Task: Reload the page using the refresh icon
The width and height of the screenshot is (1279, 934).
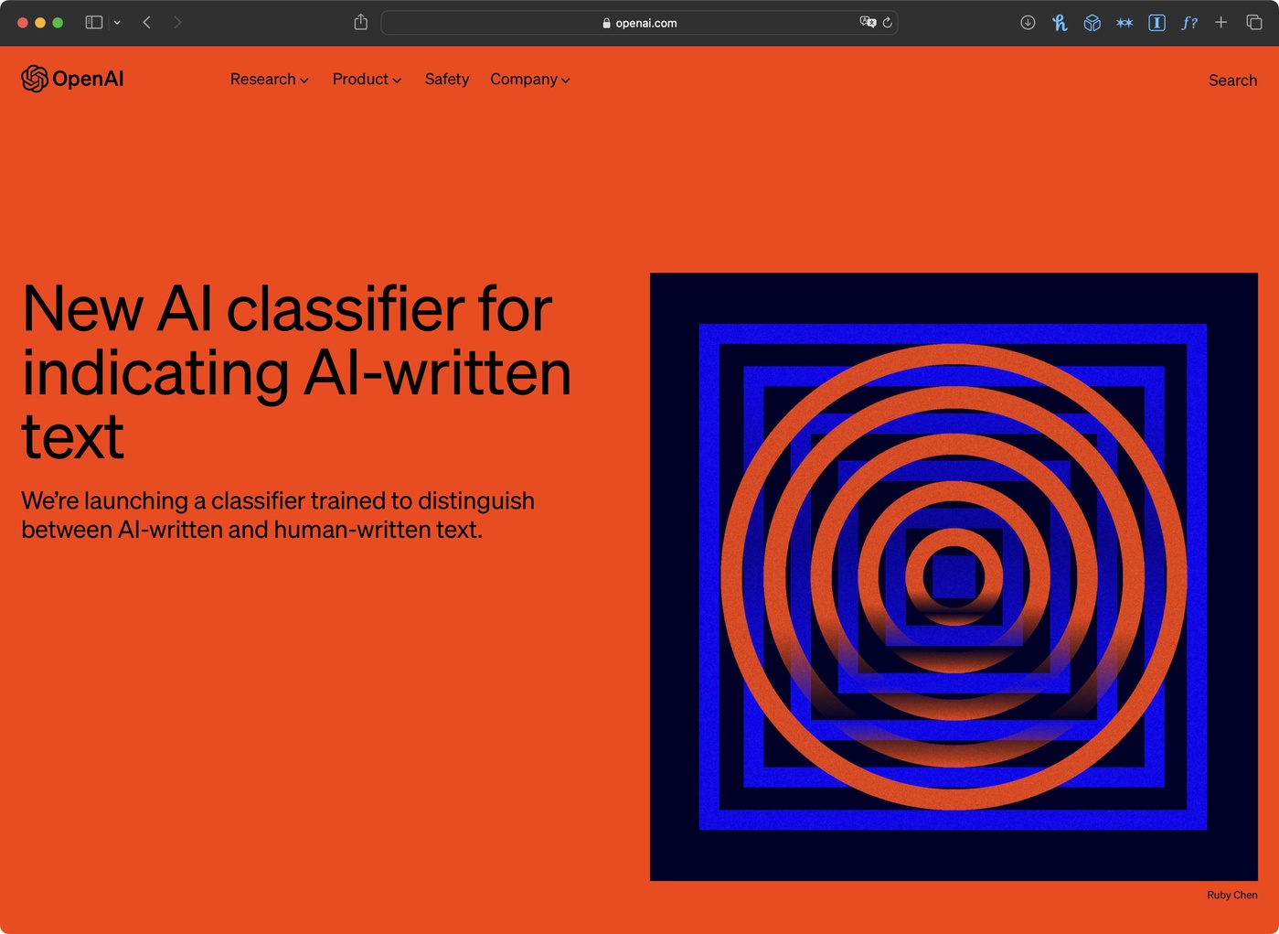Action: pyautogui.click(x=887, y=22)
